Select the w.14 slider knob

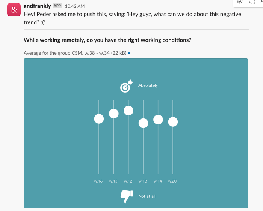pos(158,120)
